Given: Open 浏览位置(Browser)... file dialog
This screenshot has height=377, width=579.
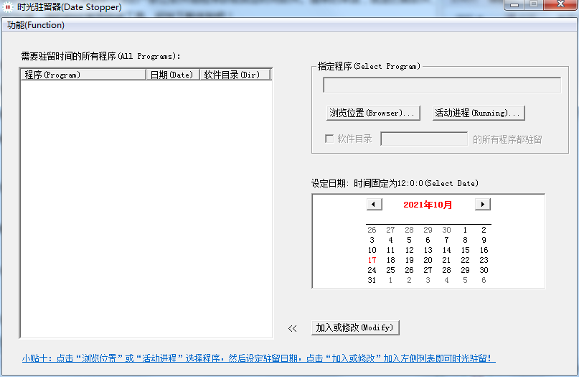Looking at the screenshot, I should (x=373, y=113).
